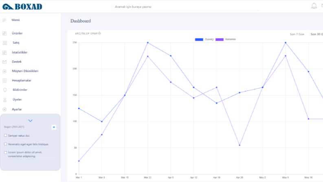The image size is (323, 182).
Task: Click the 'May 2' axis label
Action: [262, 178]
